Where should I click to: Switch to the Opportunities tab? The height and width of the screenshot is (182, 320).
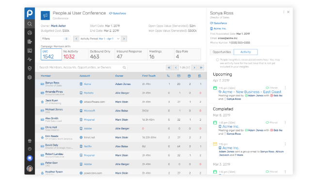coord(222,52)
